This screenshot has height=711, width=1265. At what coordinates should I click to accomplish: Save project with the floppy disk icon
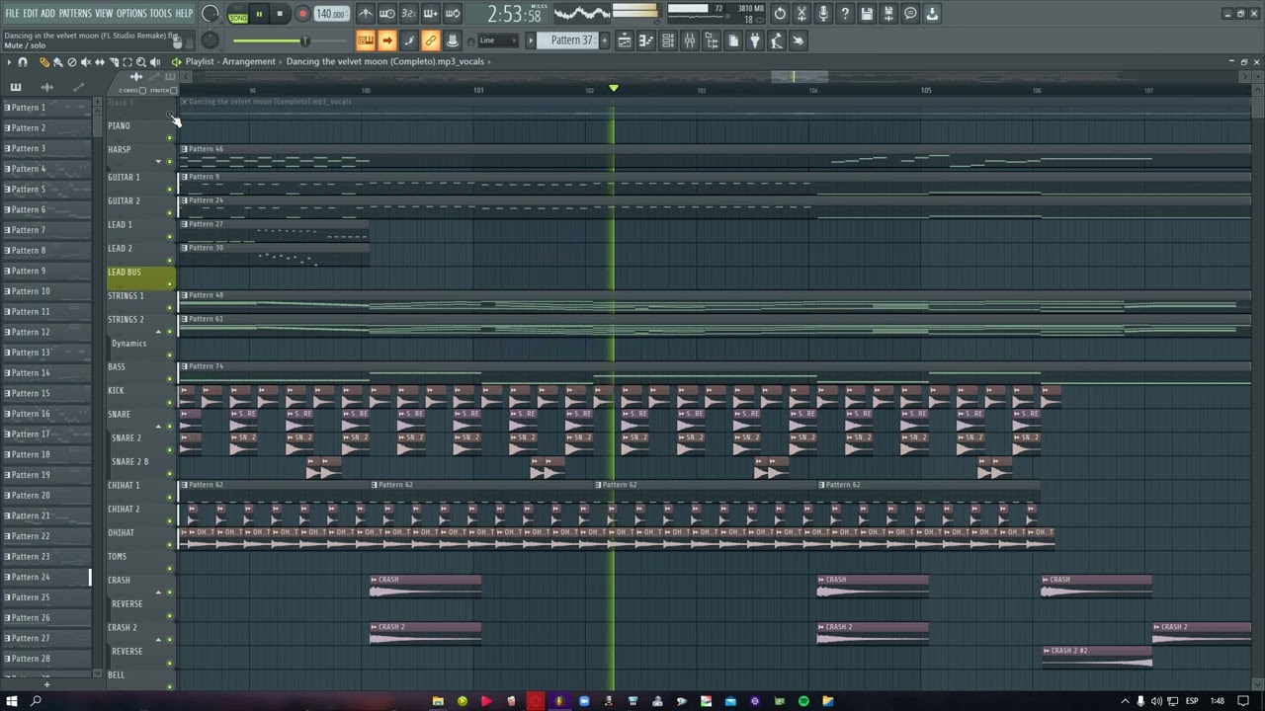[x=867, y=14]
